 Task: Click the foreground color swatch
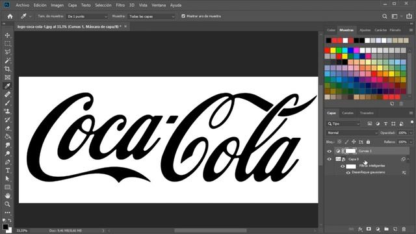click(x=5, y=226)
